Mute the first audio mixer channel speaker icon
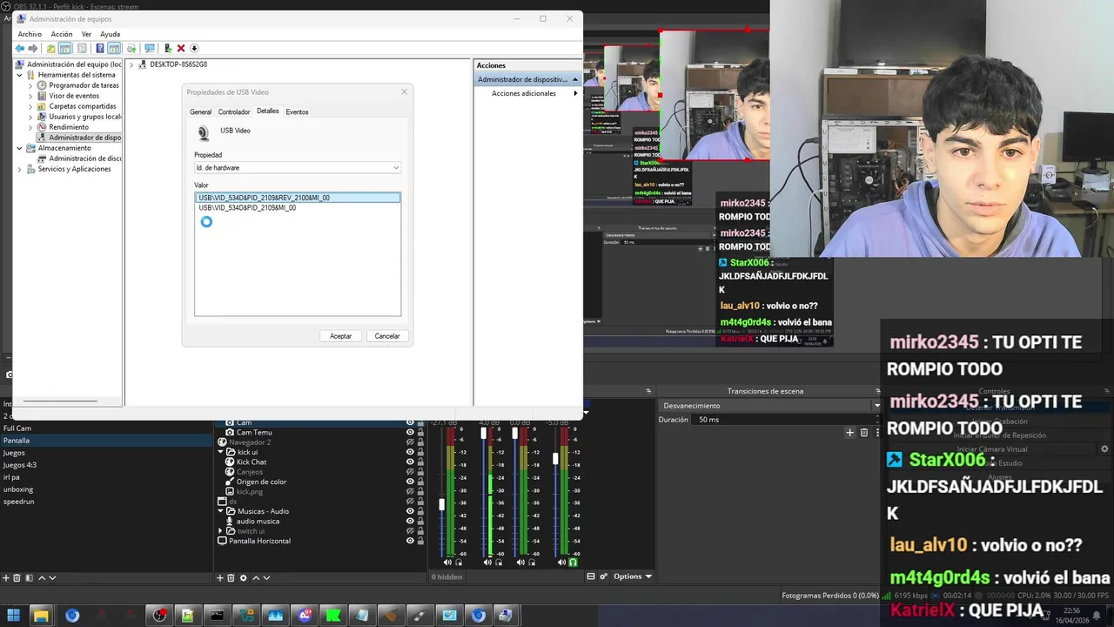 click(x=447, y=563)
